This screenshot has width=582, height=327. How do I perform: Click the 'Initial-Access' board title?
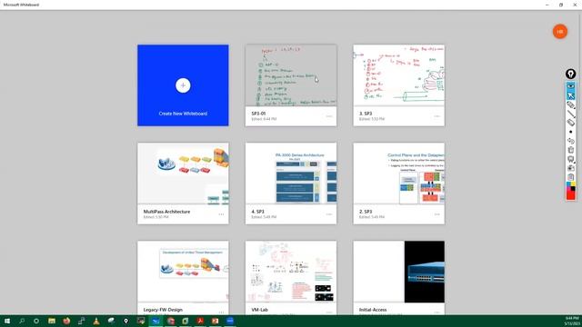(373, 310)
